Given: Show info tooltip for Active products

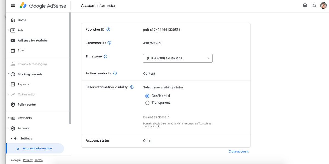Looking at the screenshot, I should (115, 73).
